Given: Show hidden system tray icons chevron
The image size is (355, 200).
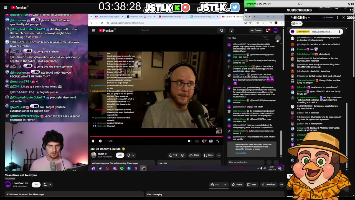Looking at the screenshot, I should coord(257,168).
